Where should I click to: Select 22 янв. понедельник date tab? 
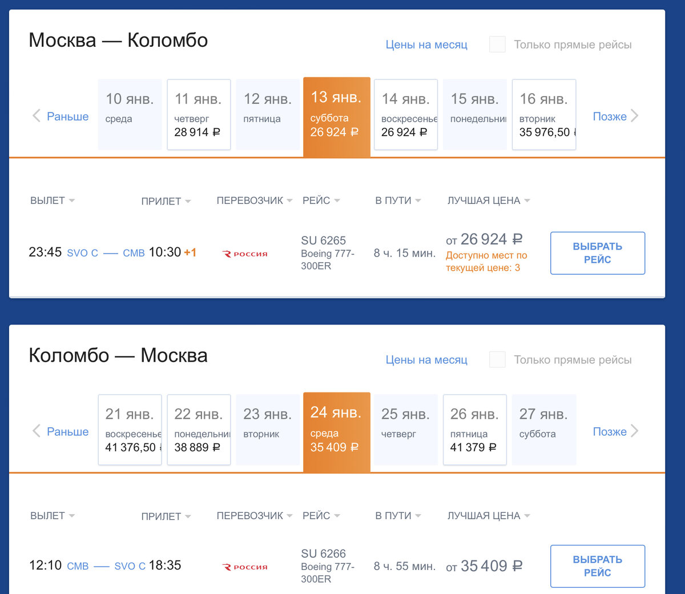tap(199, 430)
